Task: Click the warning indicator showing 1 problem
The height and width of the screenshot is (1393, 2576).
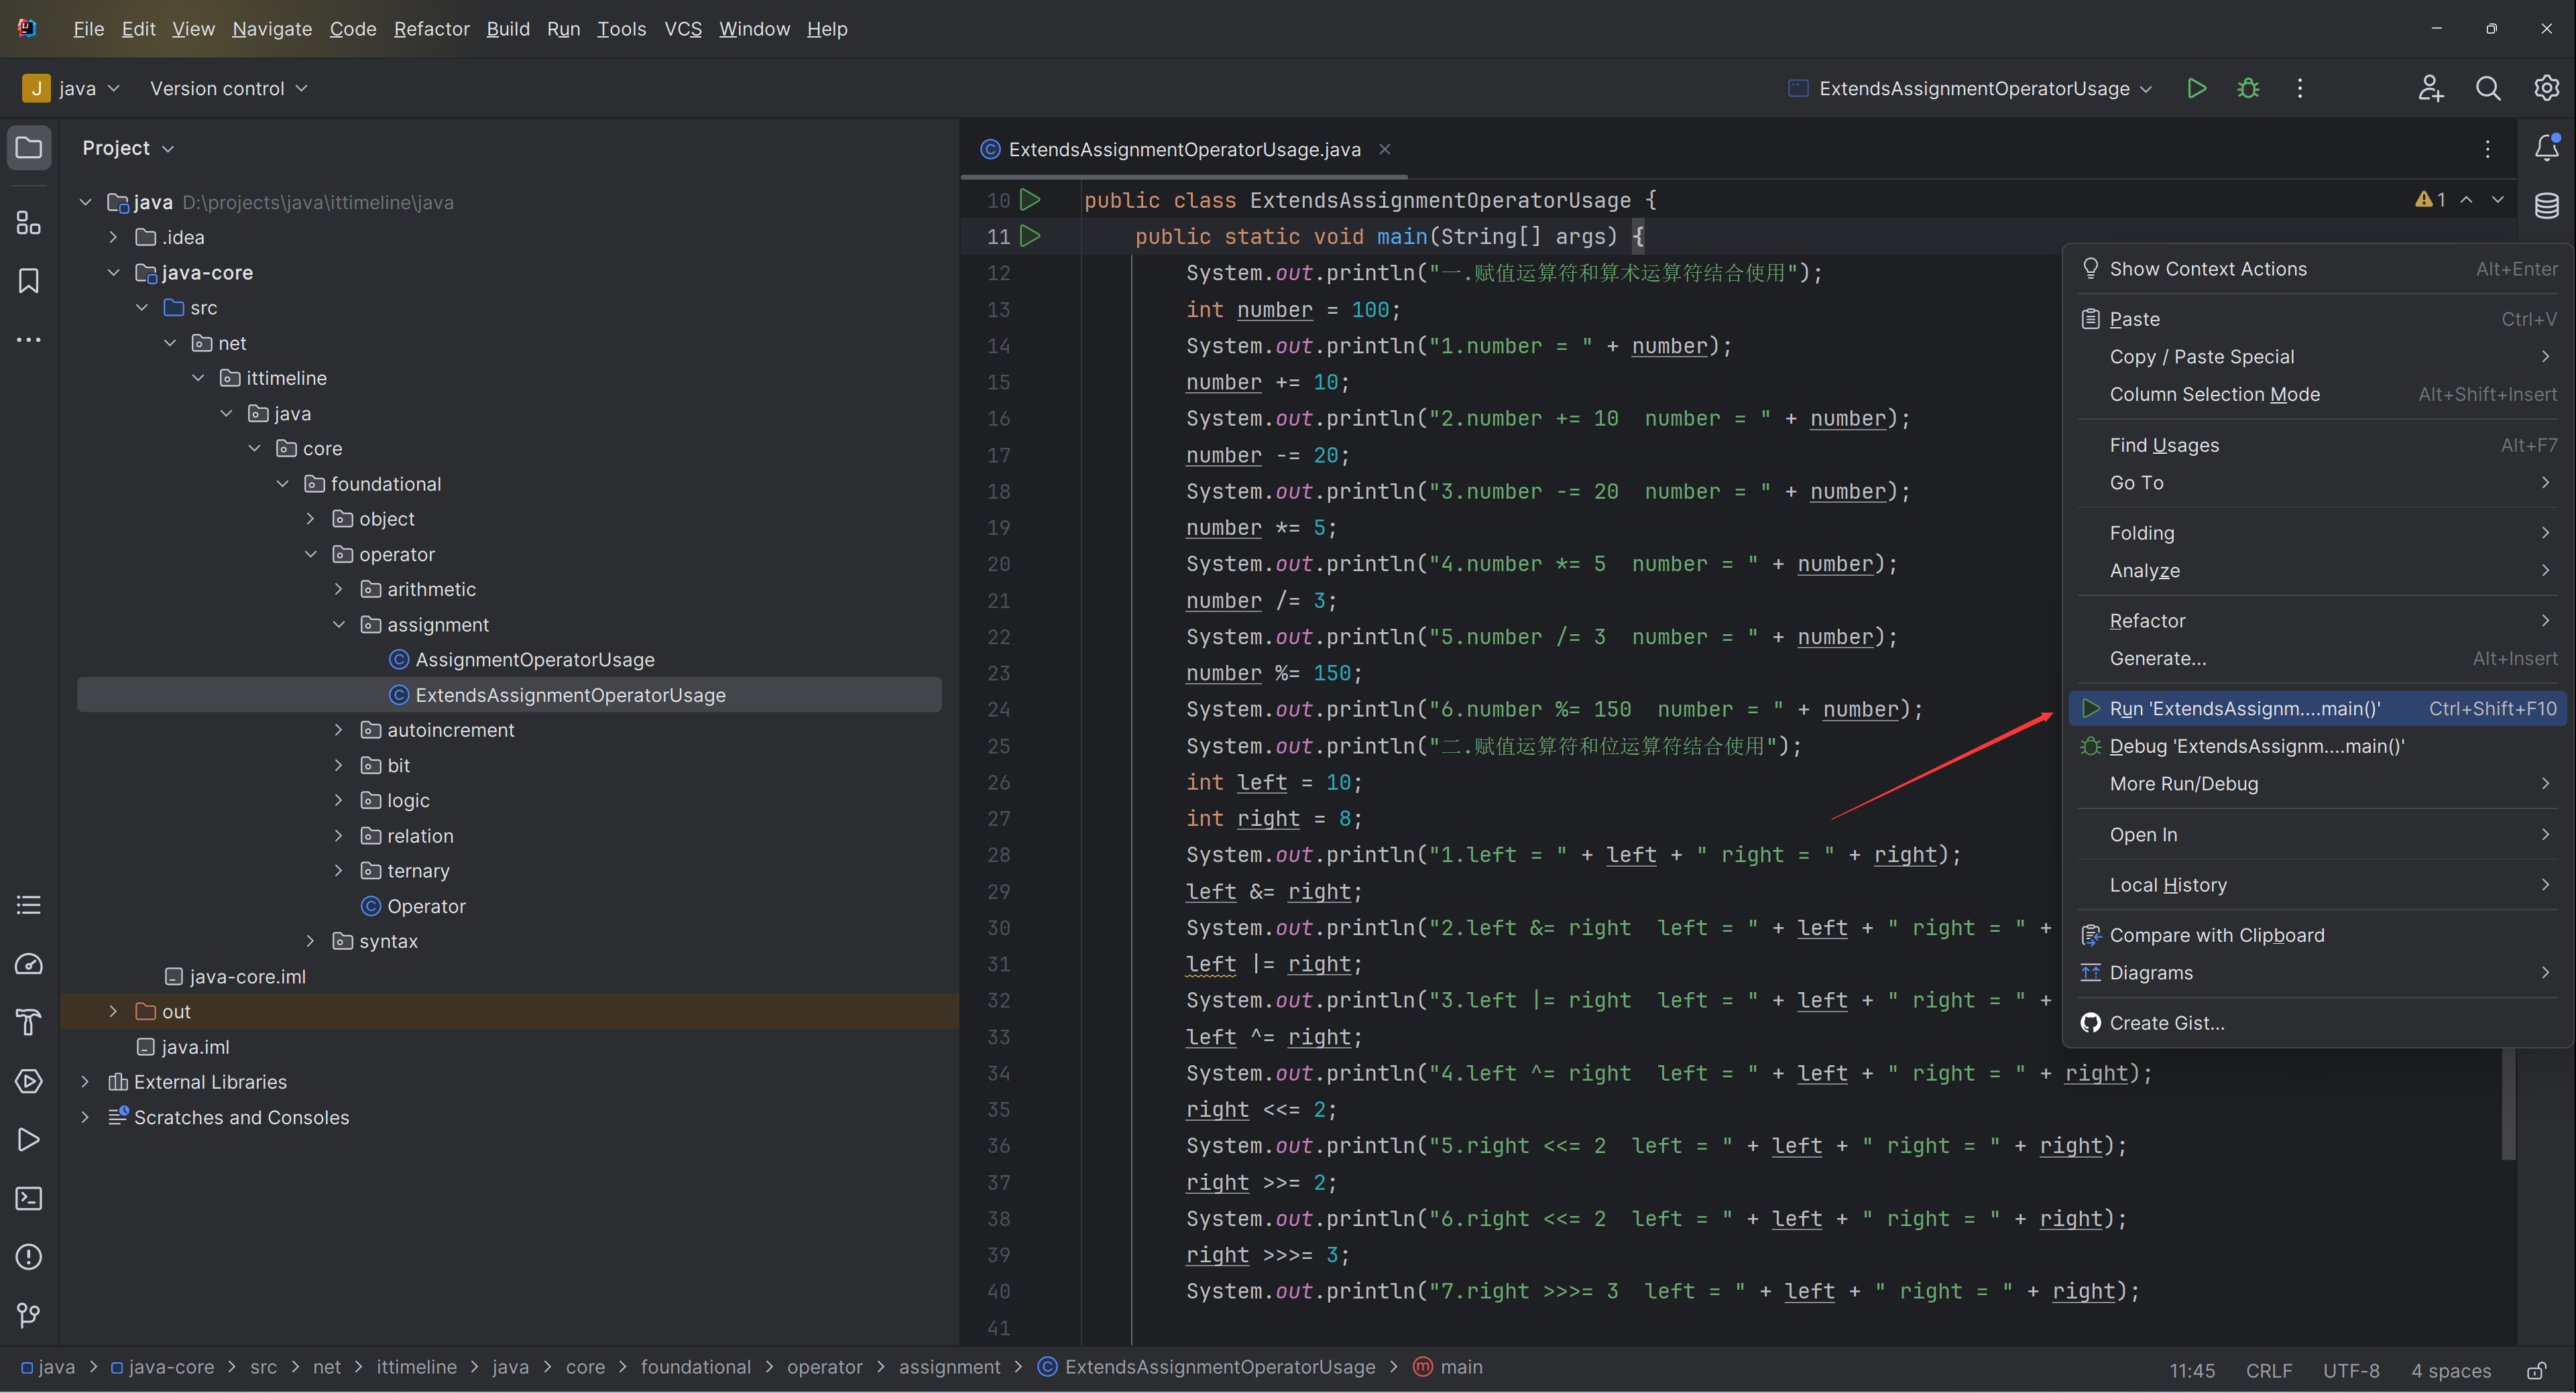Action: (2430, 200)
